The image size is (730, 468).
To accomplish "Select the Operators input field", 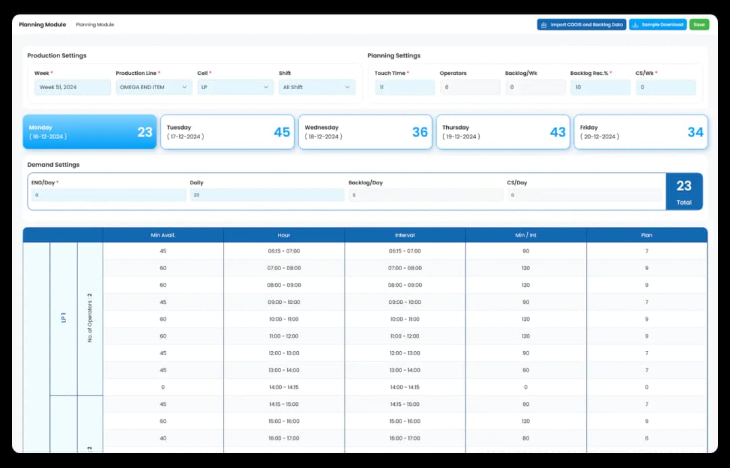I will (x=468, y=87).
